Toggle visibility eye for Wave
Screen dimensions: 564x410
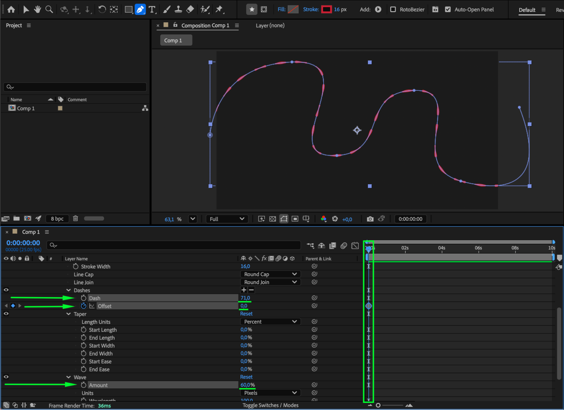pyautogui.click(x=6, y=377)
